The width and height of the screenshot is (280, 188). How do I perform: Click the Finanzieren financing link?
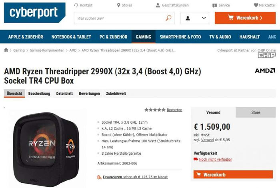coord(112,177)
